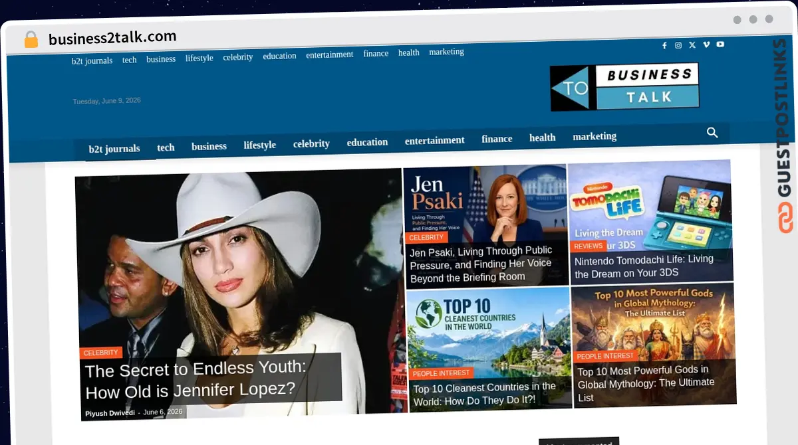Click Tuesday, June 9, 2026 date text
798x445 pixels.
coord(106,101)
